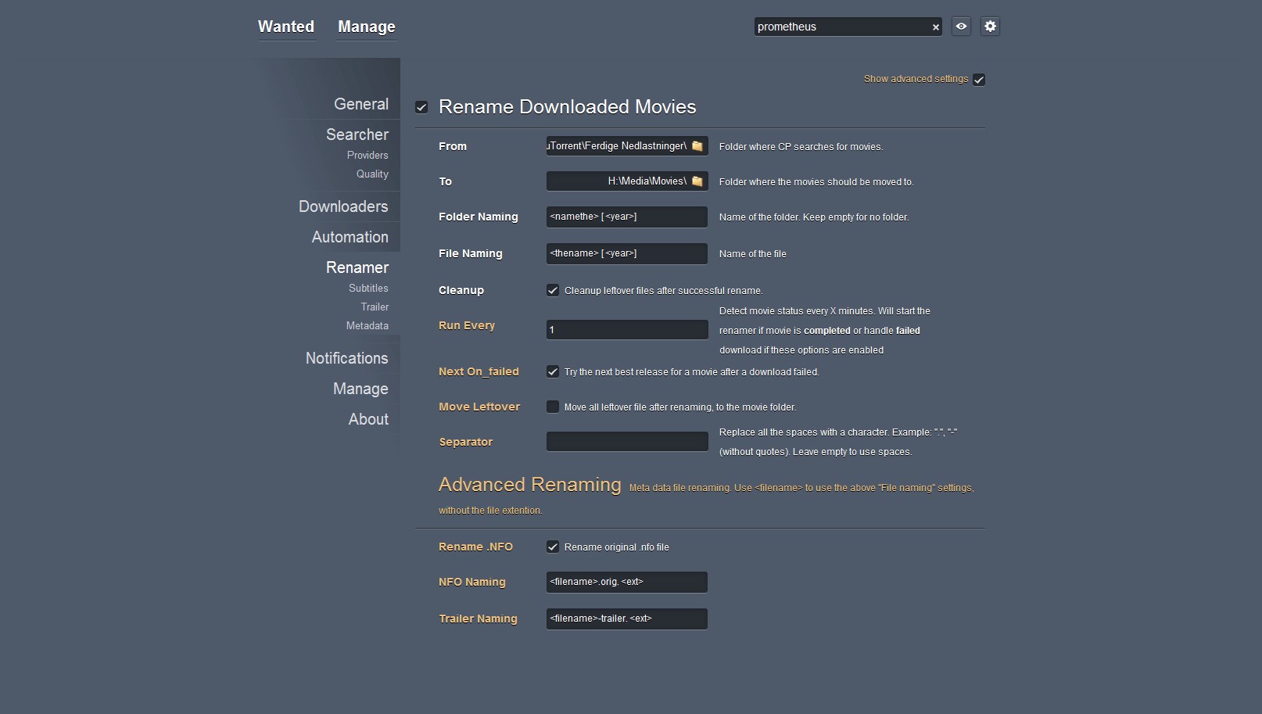
Task: Edit the Trailer Naming field
Action: (x=627, y=619)
